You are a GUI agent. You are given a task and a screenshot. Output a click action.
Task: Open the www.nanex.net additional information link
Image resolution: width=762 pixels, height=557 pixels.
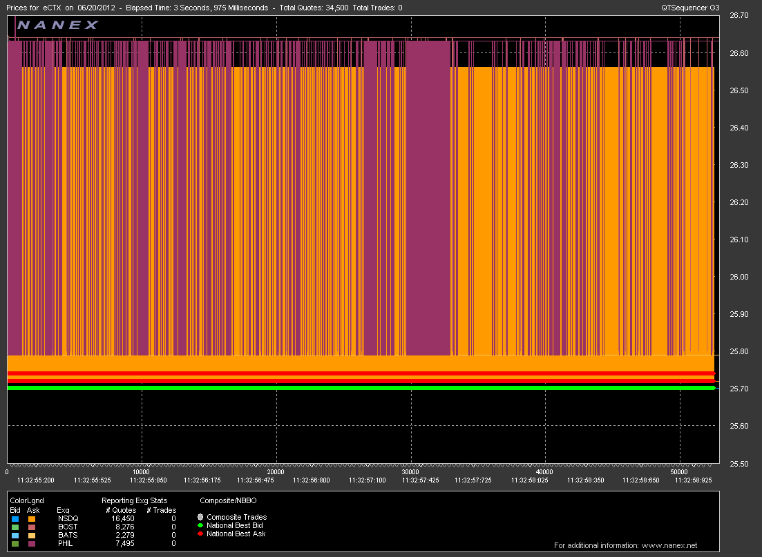tap(669, 545)
